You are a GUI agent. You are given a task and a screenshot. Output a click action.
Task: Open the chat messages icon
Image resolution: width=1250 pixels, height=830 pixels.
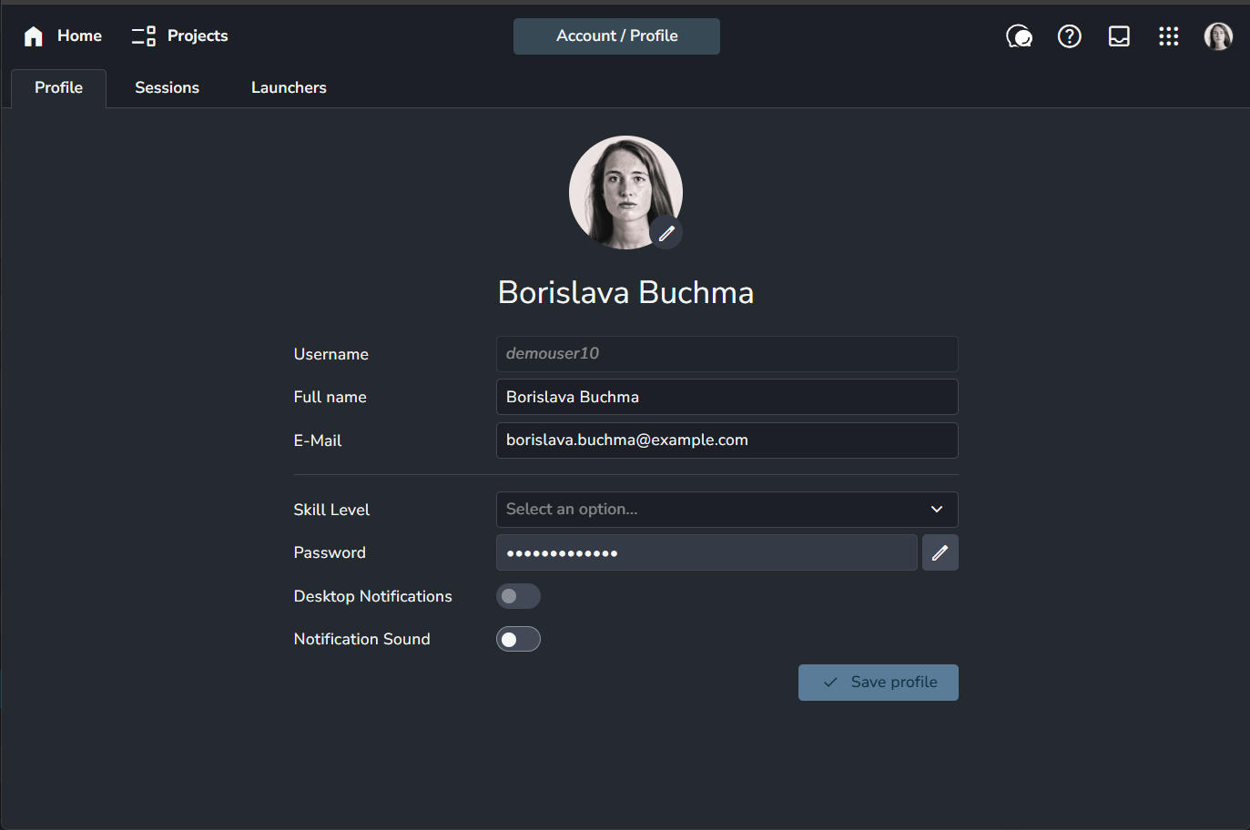pos(1019,36)
